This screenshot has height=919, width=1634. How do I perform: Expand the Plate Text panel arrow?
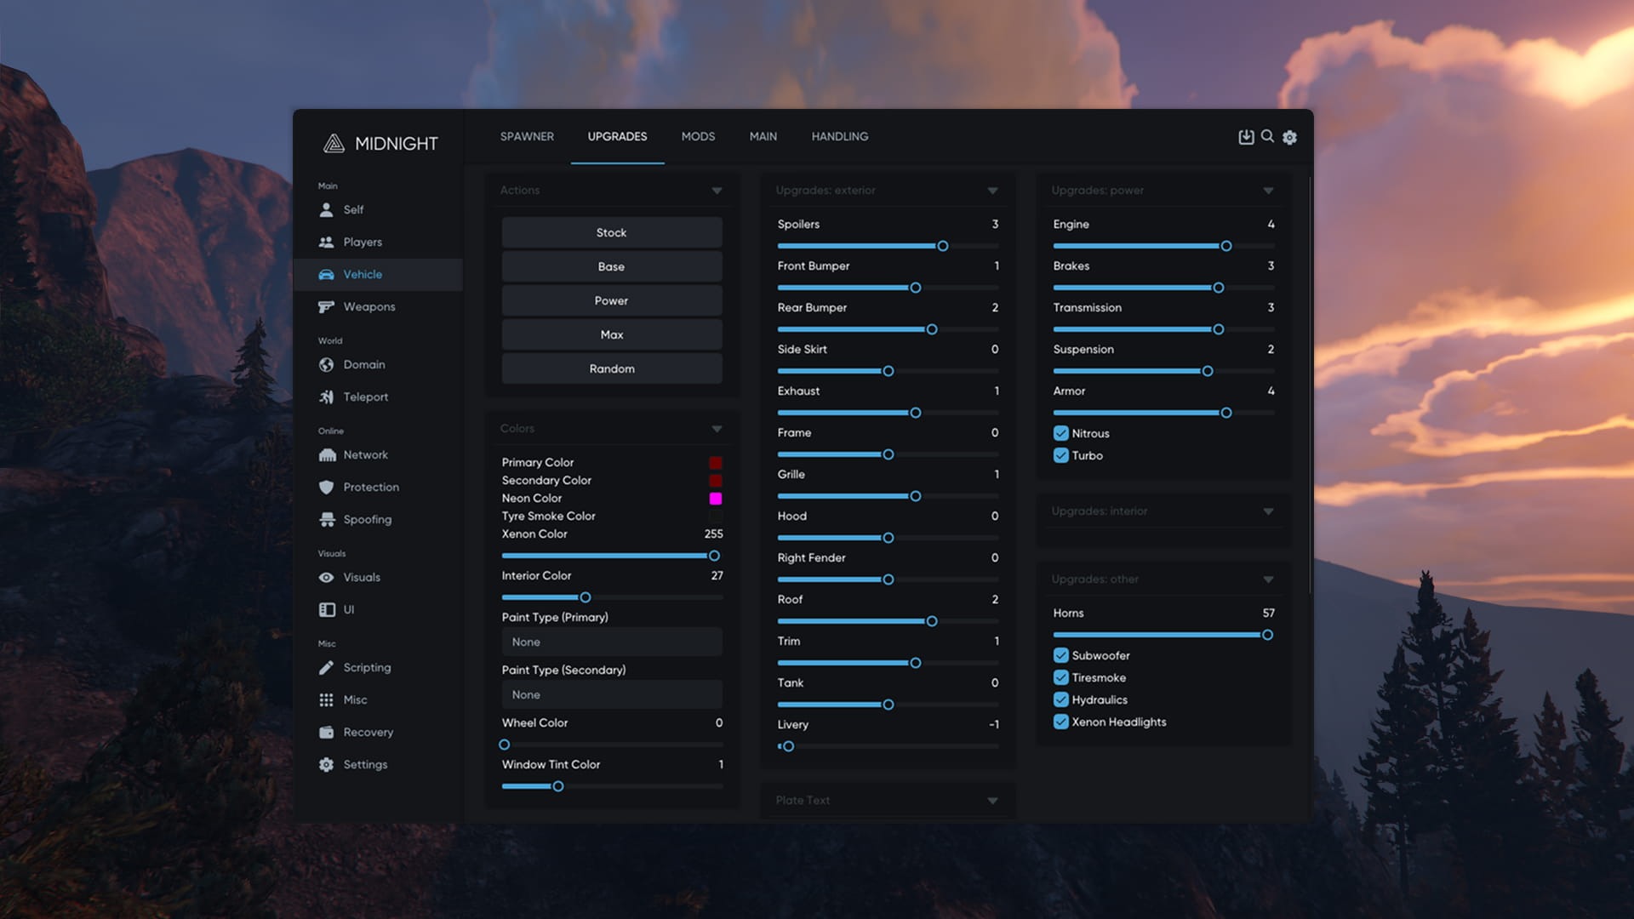pos(992,801)
